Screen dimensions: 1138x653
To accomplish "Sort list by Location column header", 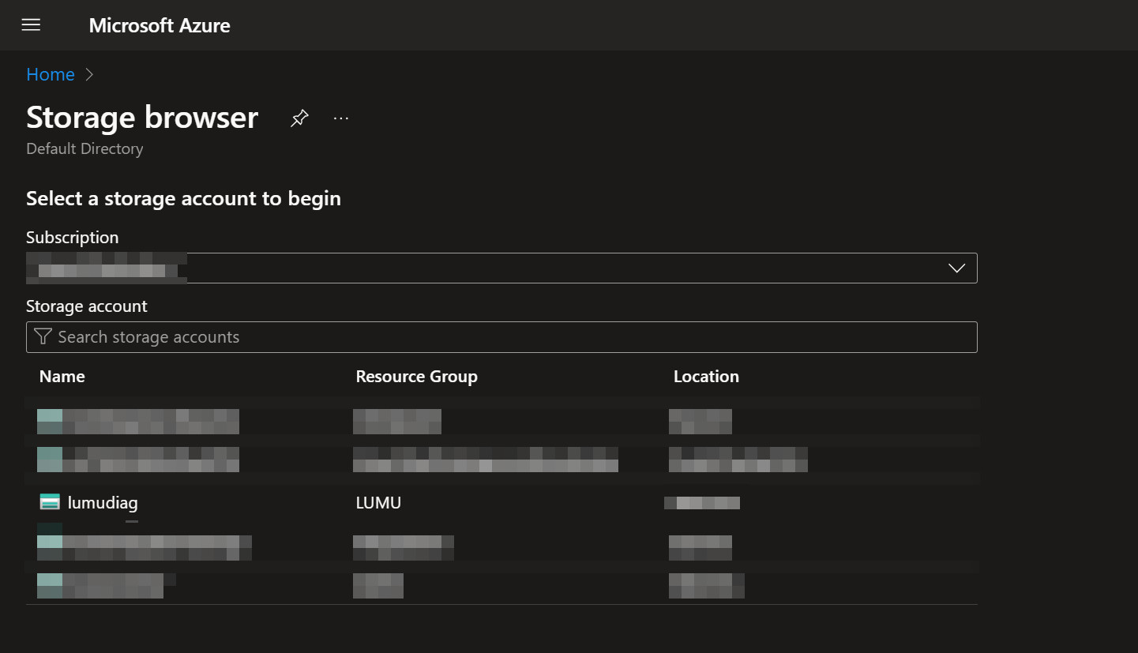I will pos(706,377).
